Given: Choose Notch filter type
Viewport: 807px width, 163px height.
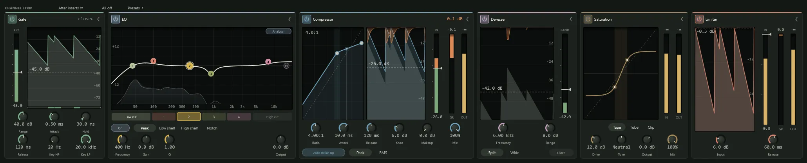Looking at the screenshot, I should [212, 128].
